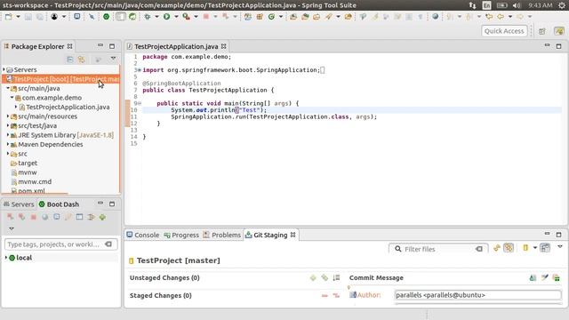Click the Boot Dash stop red square icon
Screen dimensions: 569x320
(x=34, y=217)
